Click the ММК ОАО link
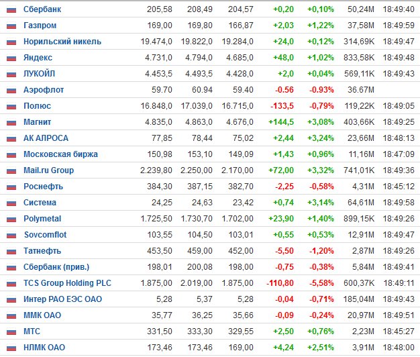This screenshot has height=357, width=420. click(x=42, y=315)
